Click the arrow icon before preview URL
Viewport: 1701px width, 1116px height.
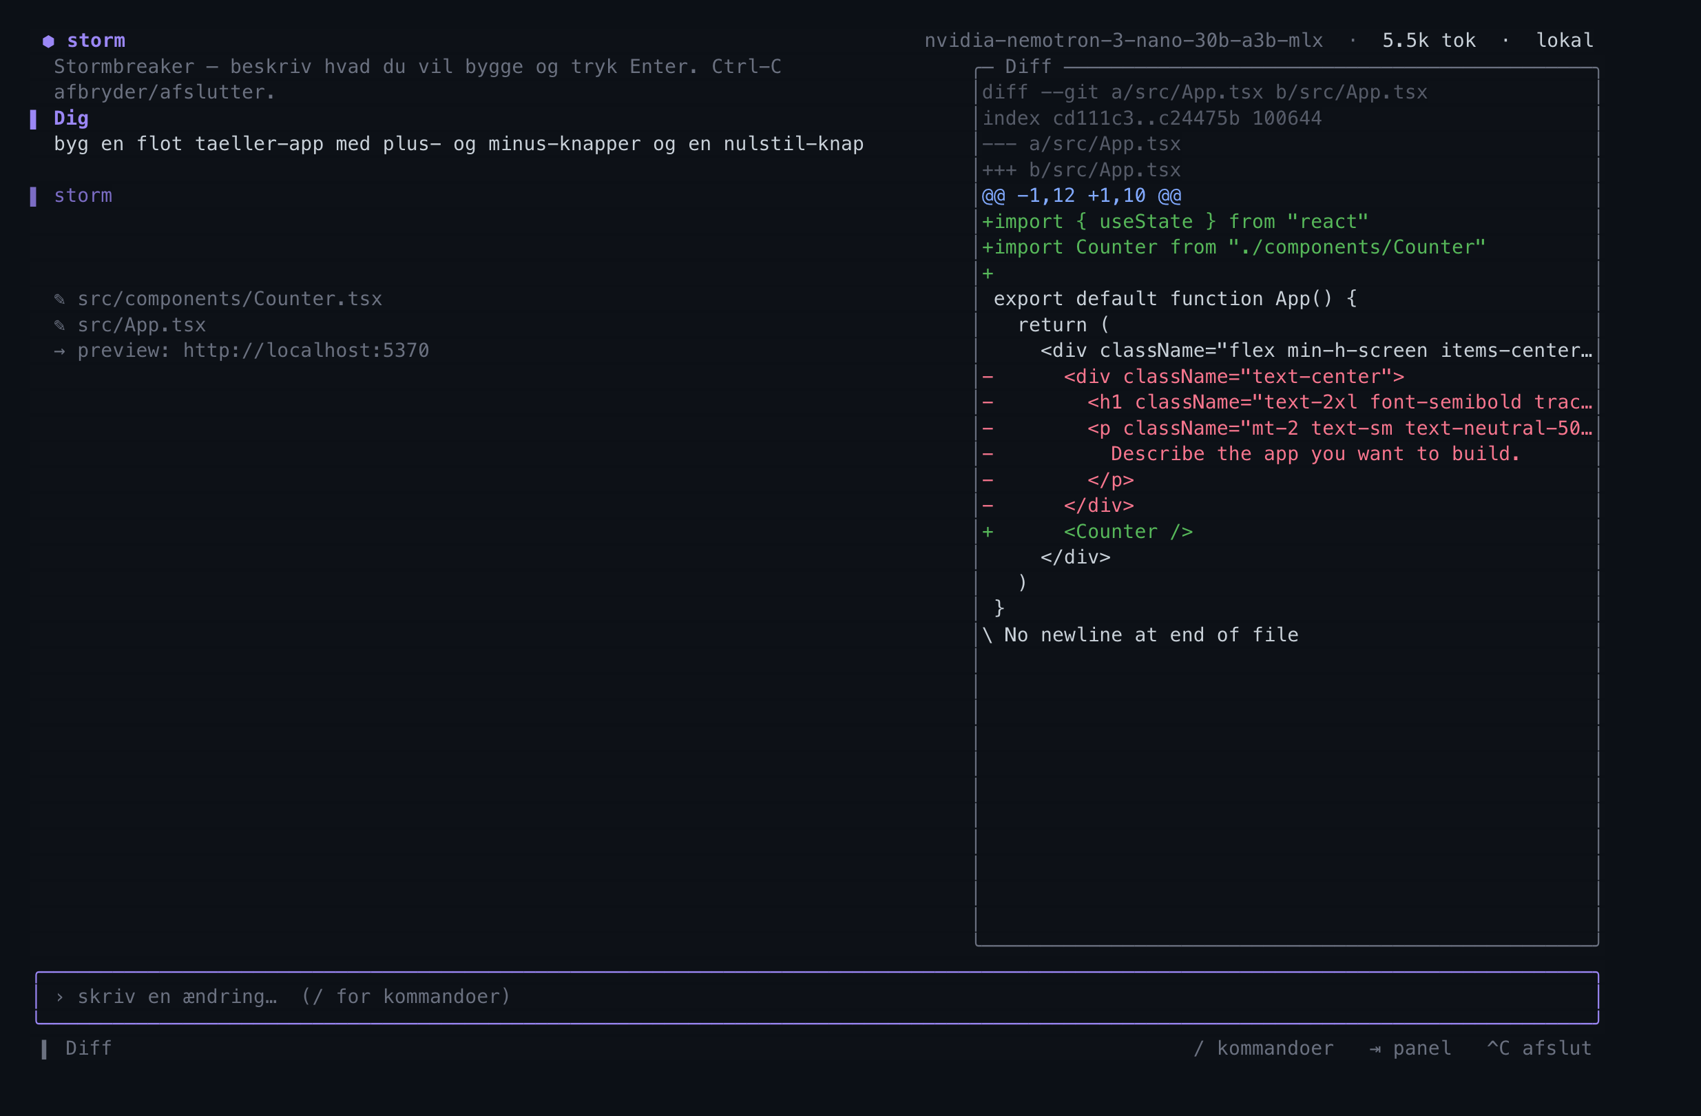click(60, 351)
